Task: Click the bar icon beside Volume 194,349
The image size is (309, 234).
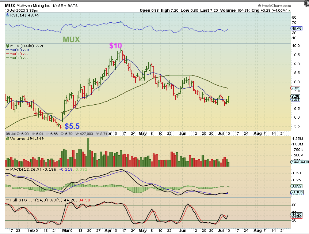Action: tap(8, 138)
